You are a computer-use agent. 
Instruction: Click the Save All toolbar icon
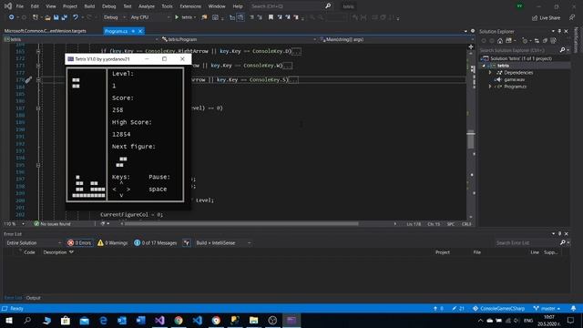65,17
